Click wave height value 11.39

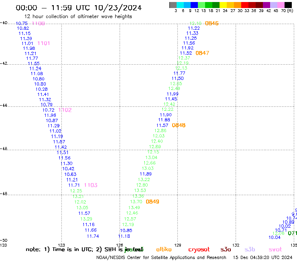(26, 39)
